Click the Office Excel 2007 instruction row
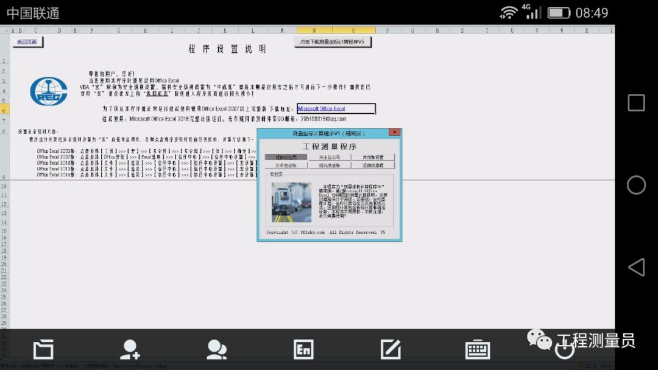The width and height of the screenshot is (658, 370). click(146, 157)
